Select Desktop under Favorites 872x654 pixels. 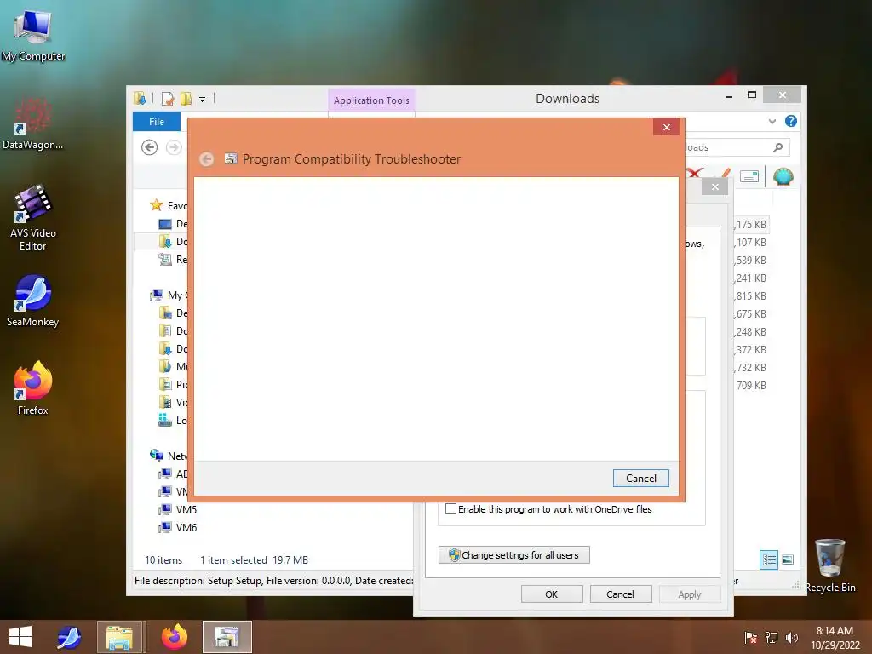pyautogui.click(x=173, y=224)
